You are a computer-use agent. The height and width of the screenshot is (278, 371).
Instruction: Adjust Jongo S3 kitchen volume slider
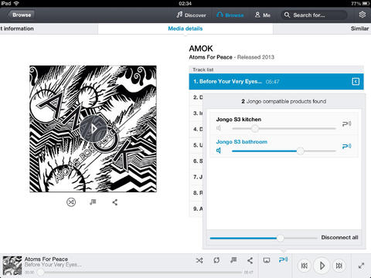pyautogui.click(x=284, y=128)
